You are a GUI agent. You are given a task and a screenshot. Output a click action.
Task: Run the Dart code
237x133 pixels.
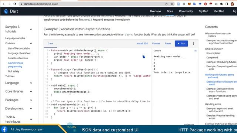pyautogui.click(x=181, y=44)
